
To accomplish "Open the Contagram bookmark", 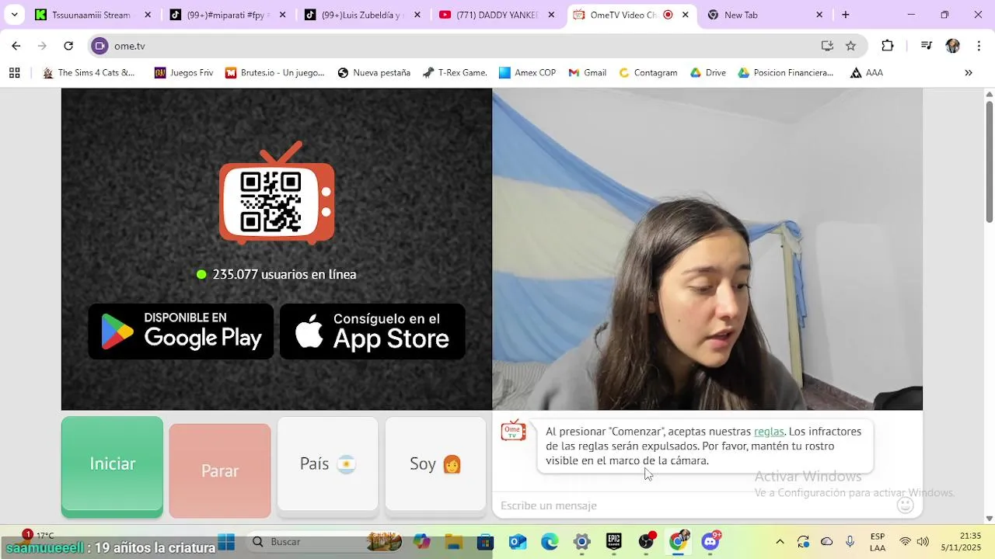I will coord(648,73).
